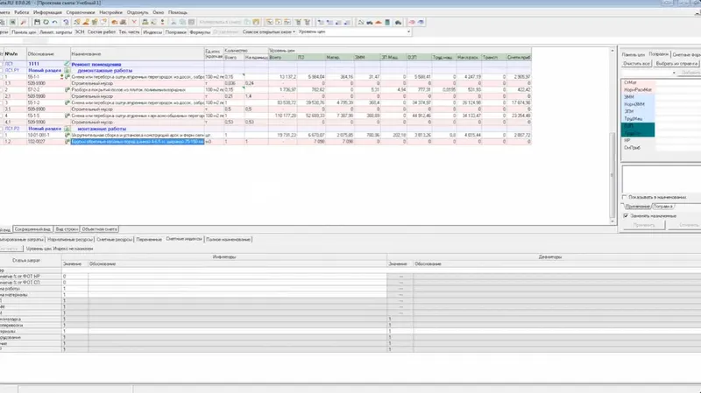This screenshot has height=393, width=701.
Task: Click the red roof-shaped toolbar icon
Action: point(379,22)
